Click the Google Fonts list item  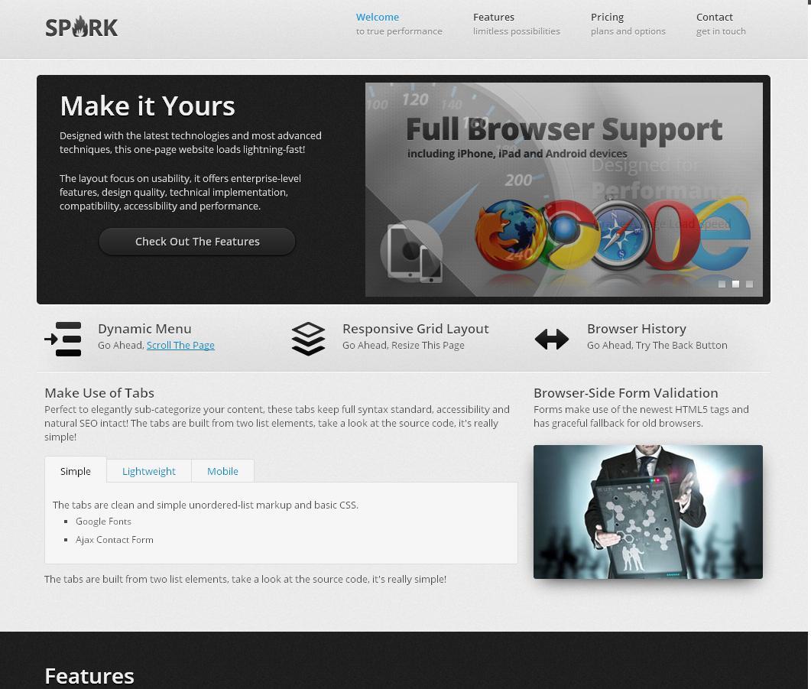(x=103, y=522)
